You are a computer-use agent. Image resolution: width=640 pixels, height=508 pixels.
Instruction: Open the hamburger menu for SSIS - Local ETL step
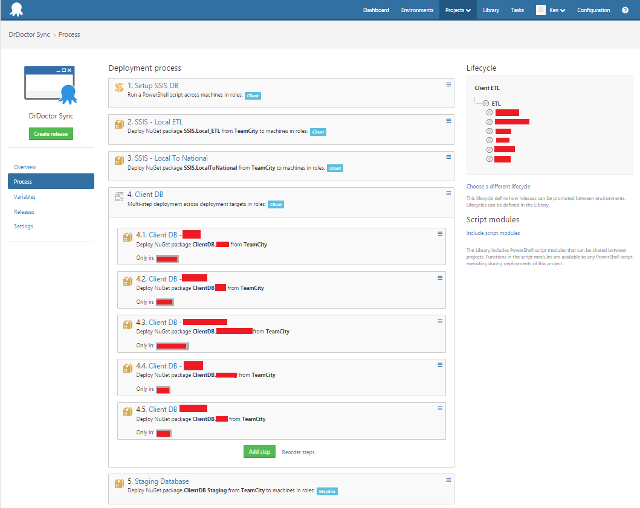[x=448, y=121]
